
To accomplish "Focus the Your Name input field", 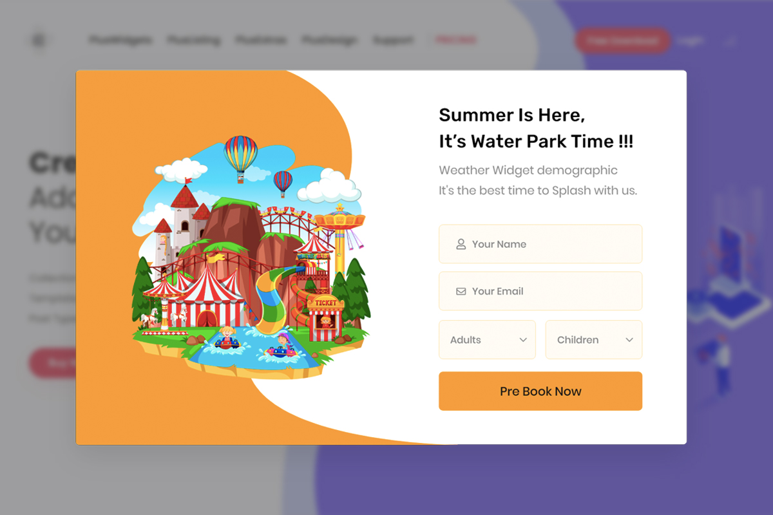I will coord(540,244).
